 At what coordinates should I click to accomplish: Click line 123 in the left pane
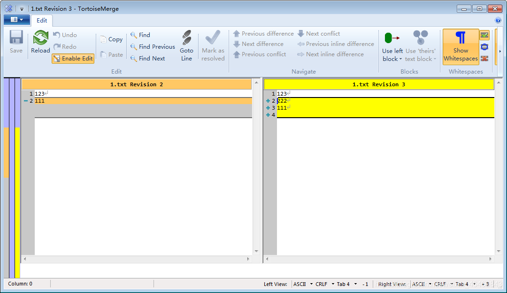click(x=143, y=94)
